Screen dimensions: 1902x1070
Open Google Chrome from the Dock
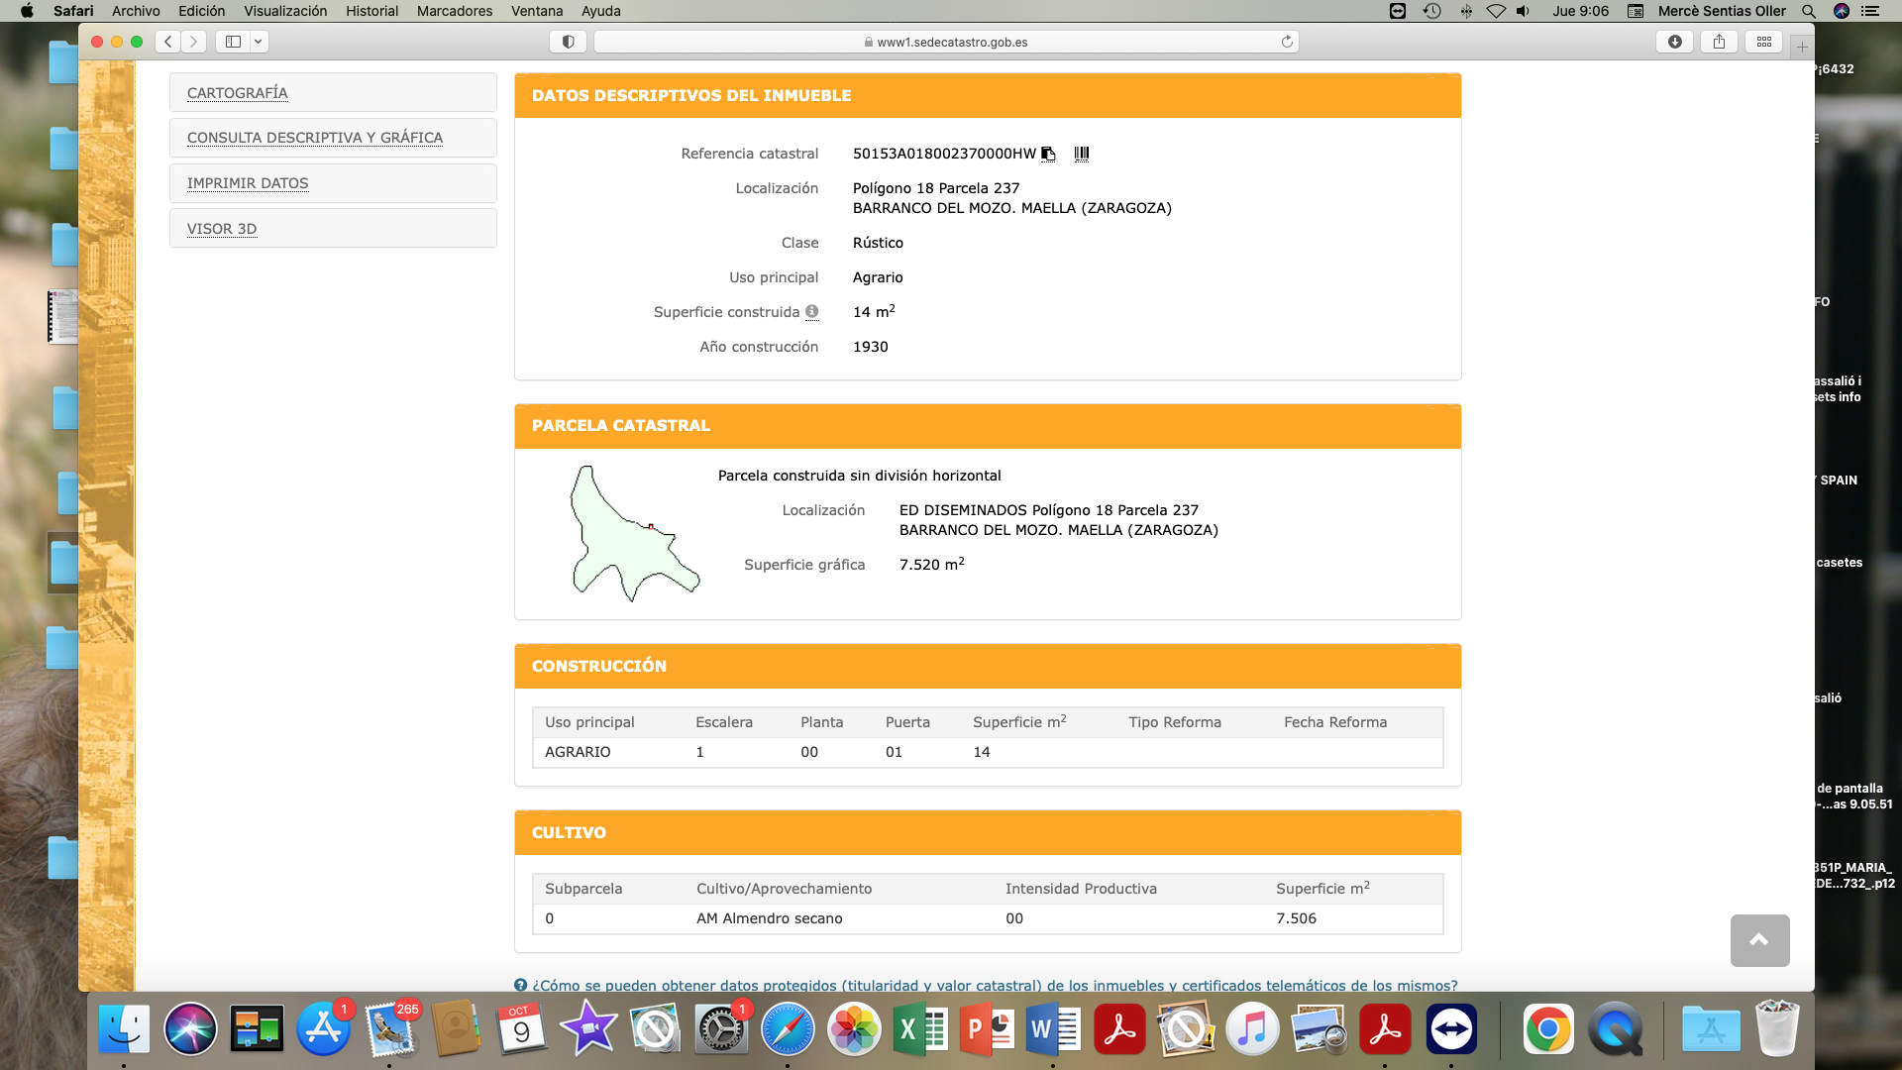coord(1548,1030)
